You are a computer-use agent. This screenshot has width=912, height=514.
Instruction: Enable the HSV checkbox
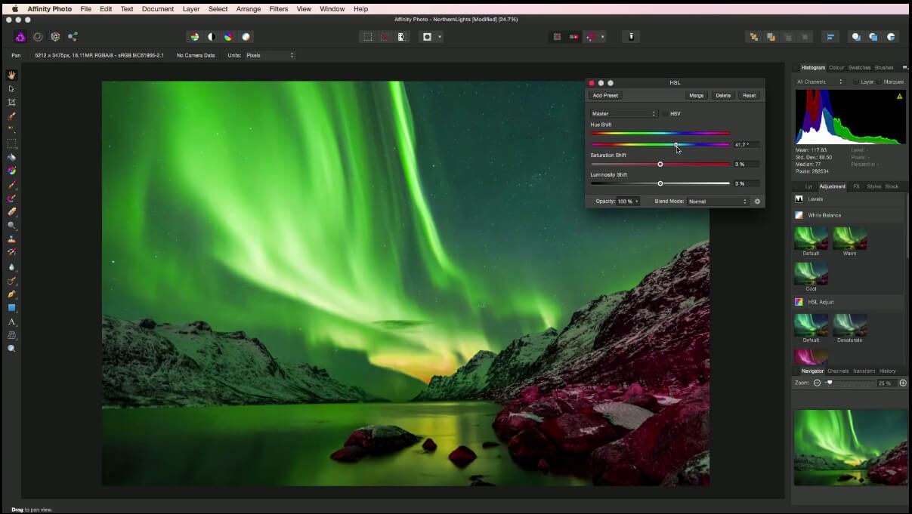665,114
